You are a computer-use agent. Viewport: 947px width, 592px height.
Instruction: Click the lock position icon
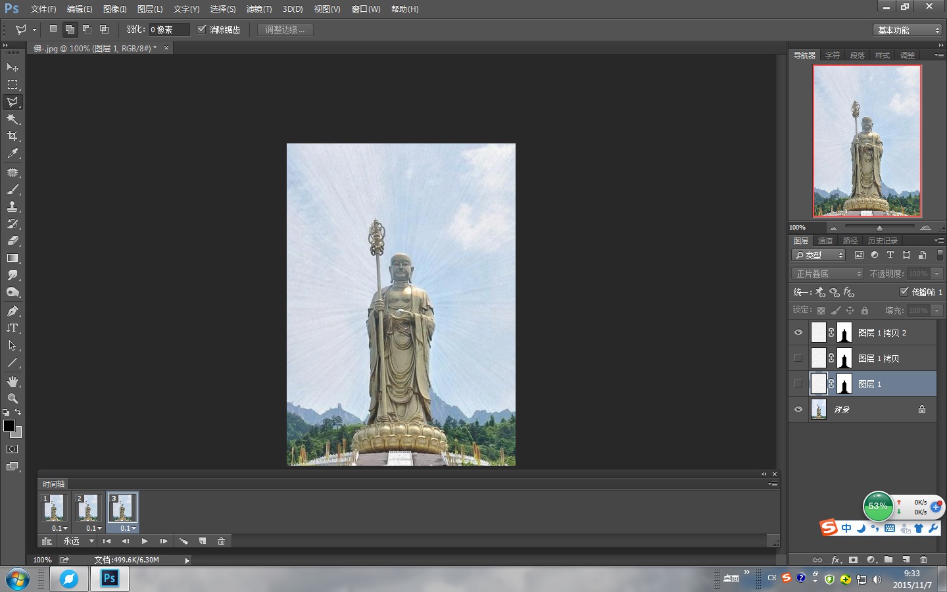(x=850, y=310)
